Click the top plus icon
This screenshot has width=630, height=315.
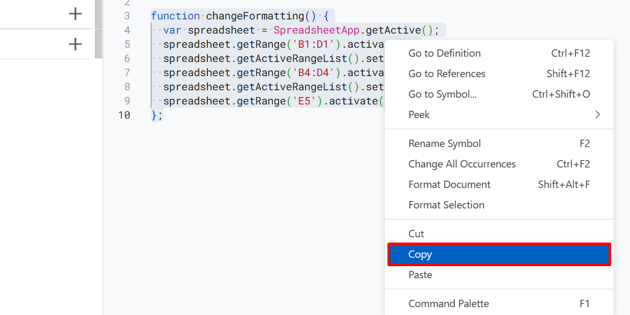(75, 14)
